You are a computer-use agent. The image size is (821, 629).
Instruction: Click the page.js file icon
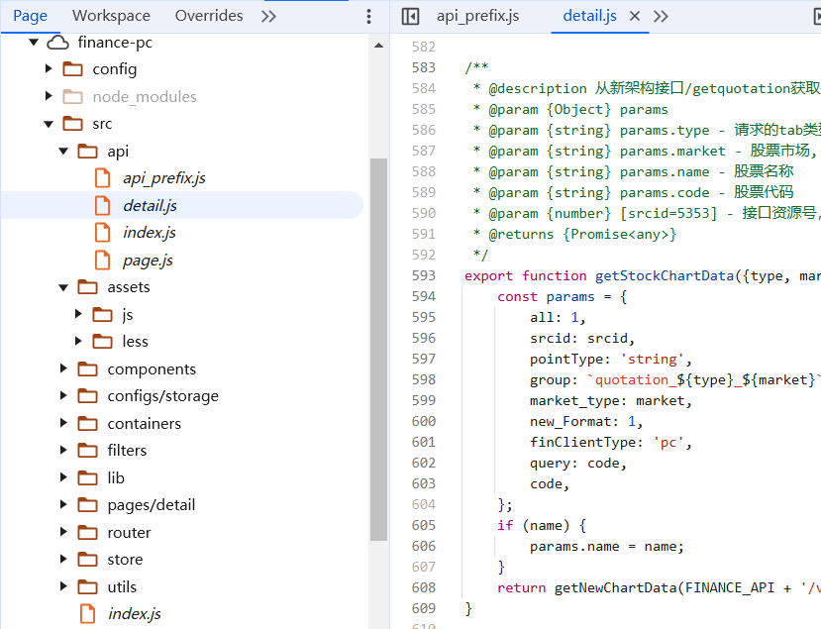tap(103, 260)
